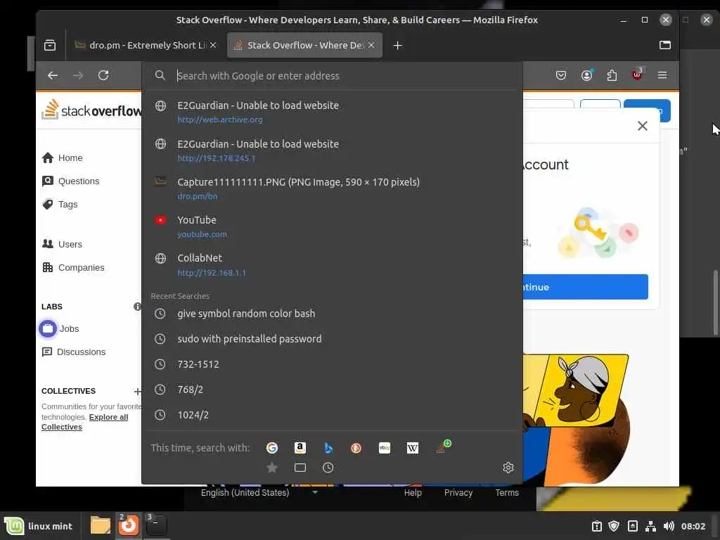Close the dro.pm tab

click(213, 45)
